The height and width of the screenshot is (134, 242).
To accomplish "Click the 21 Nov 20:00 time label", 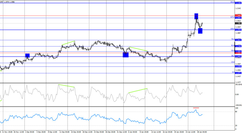I will 7,132.
